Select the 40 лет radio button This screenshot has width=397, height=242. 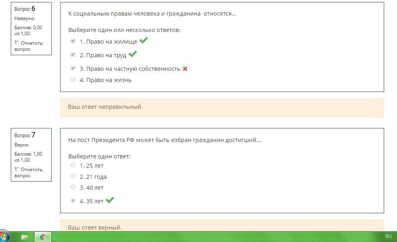(x=73, y=187)
